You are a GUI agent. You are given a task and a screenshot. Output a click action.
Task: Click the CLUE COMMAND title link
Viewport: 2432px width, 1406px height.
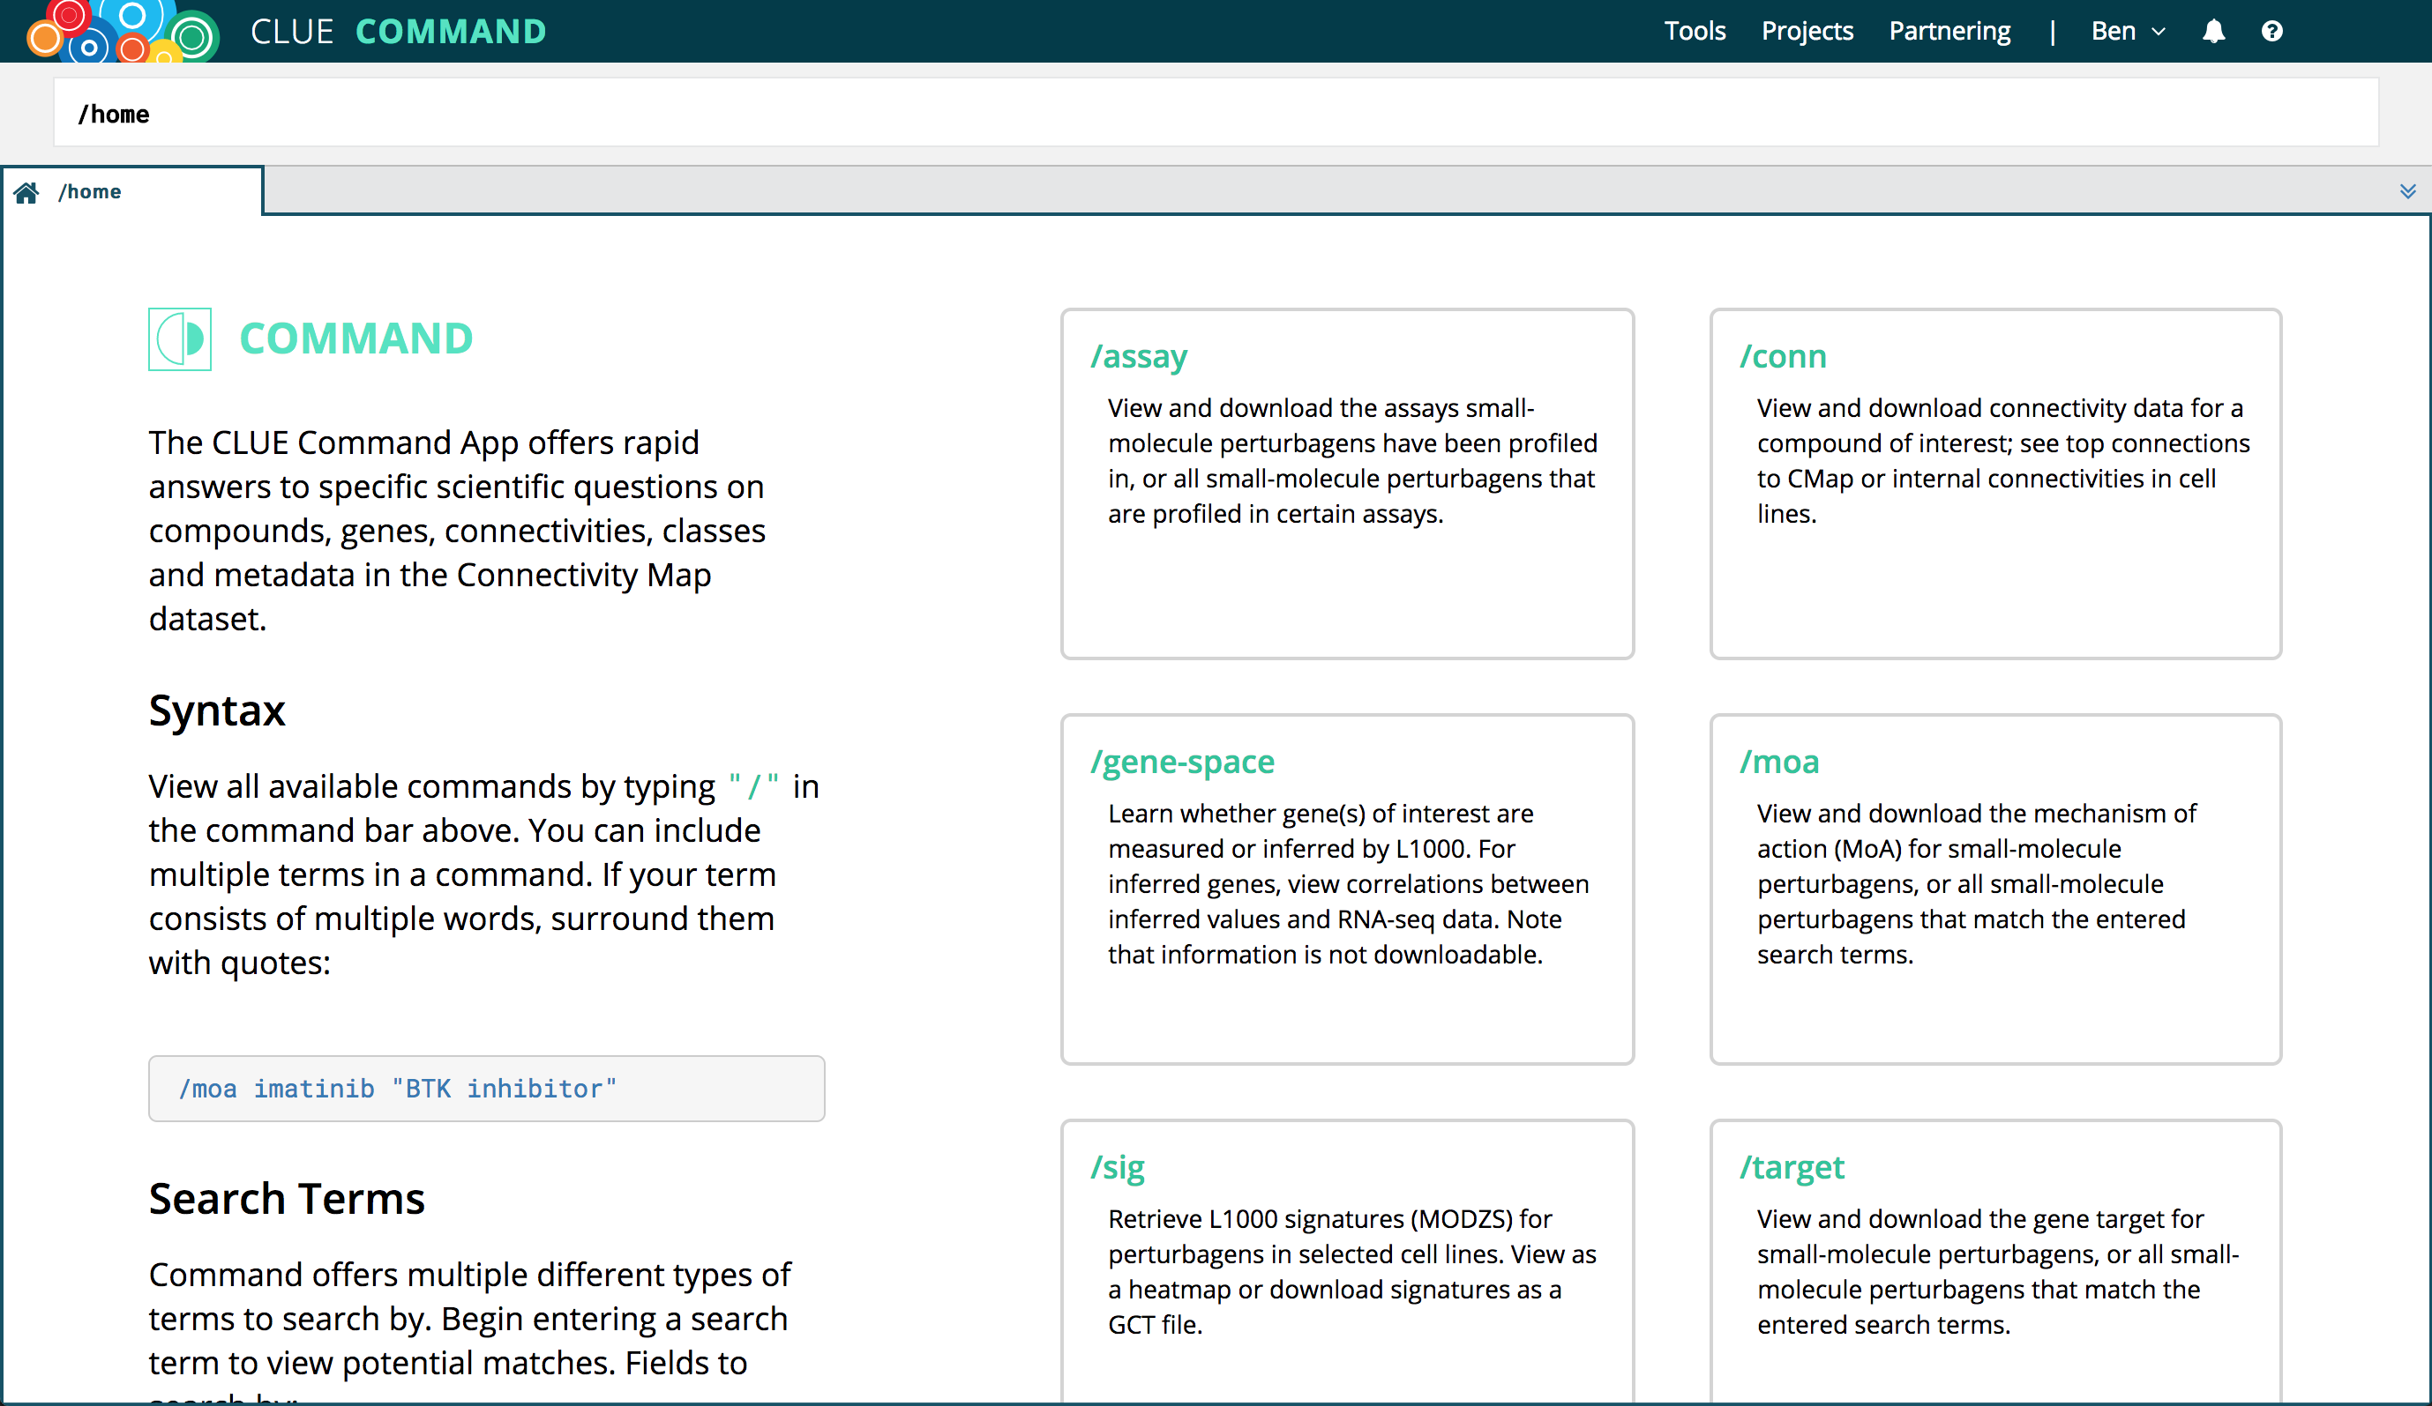point(398,31)
